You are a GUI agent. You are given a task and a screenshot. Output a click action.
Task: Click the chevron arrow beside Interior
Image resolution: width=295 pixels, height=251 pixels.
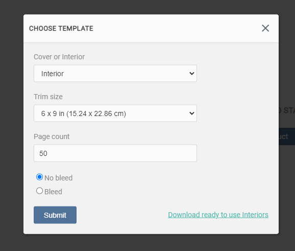coord(192,73)
